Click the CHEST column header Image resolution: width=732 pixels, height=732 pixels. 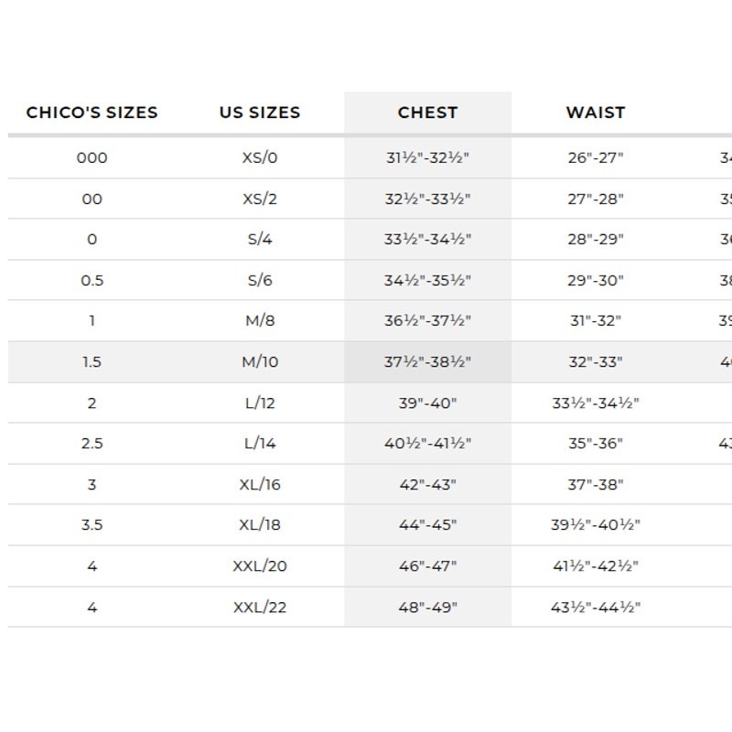427,113
